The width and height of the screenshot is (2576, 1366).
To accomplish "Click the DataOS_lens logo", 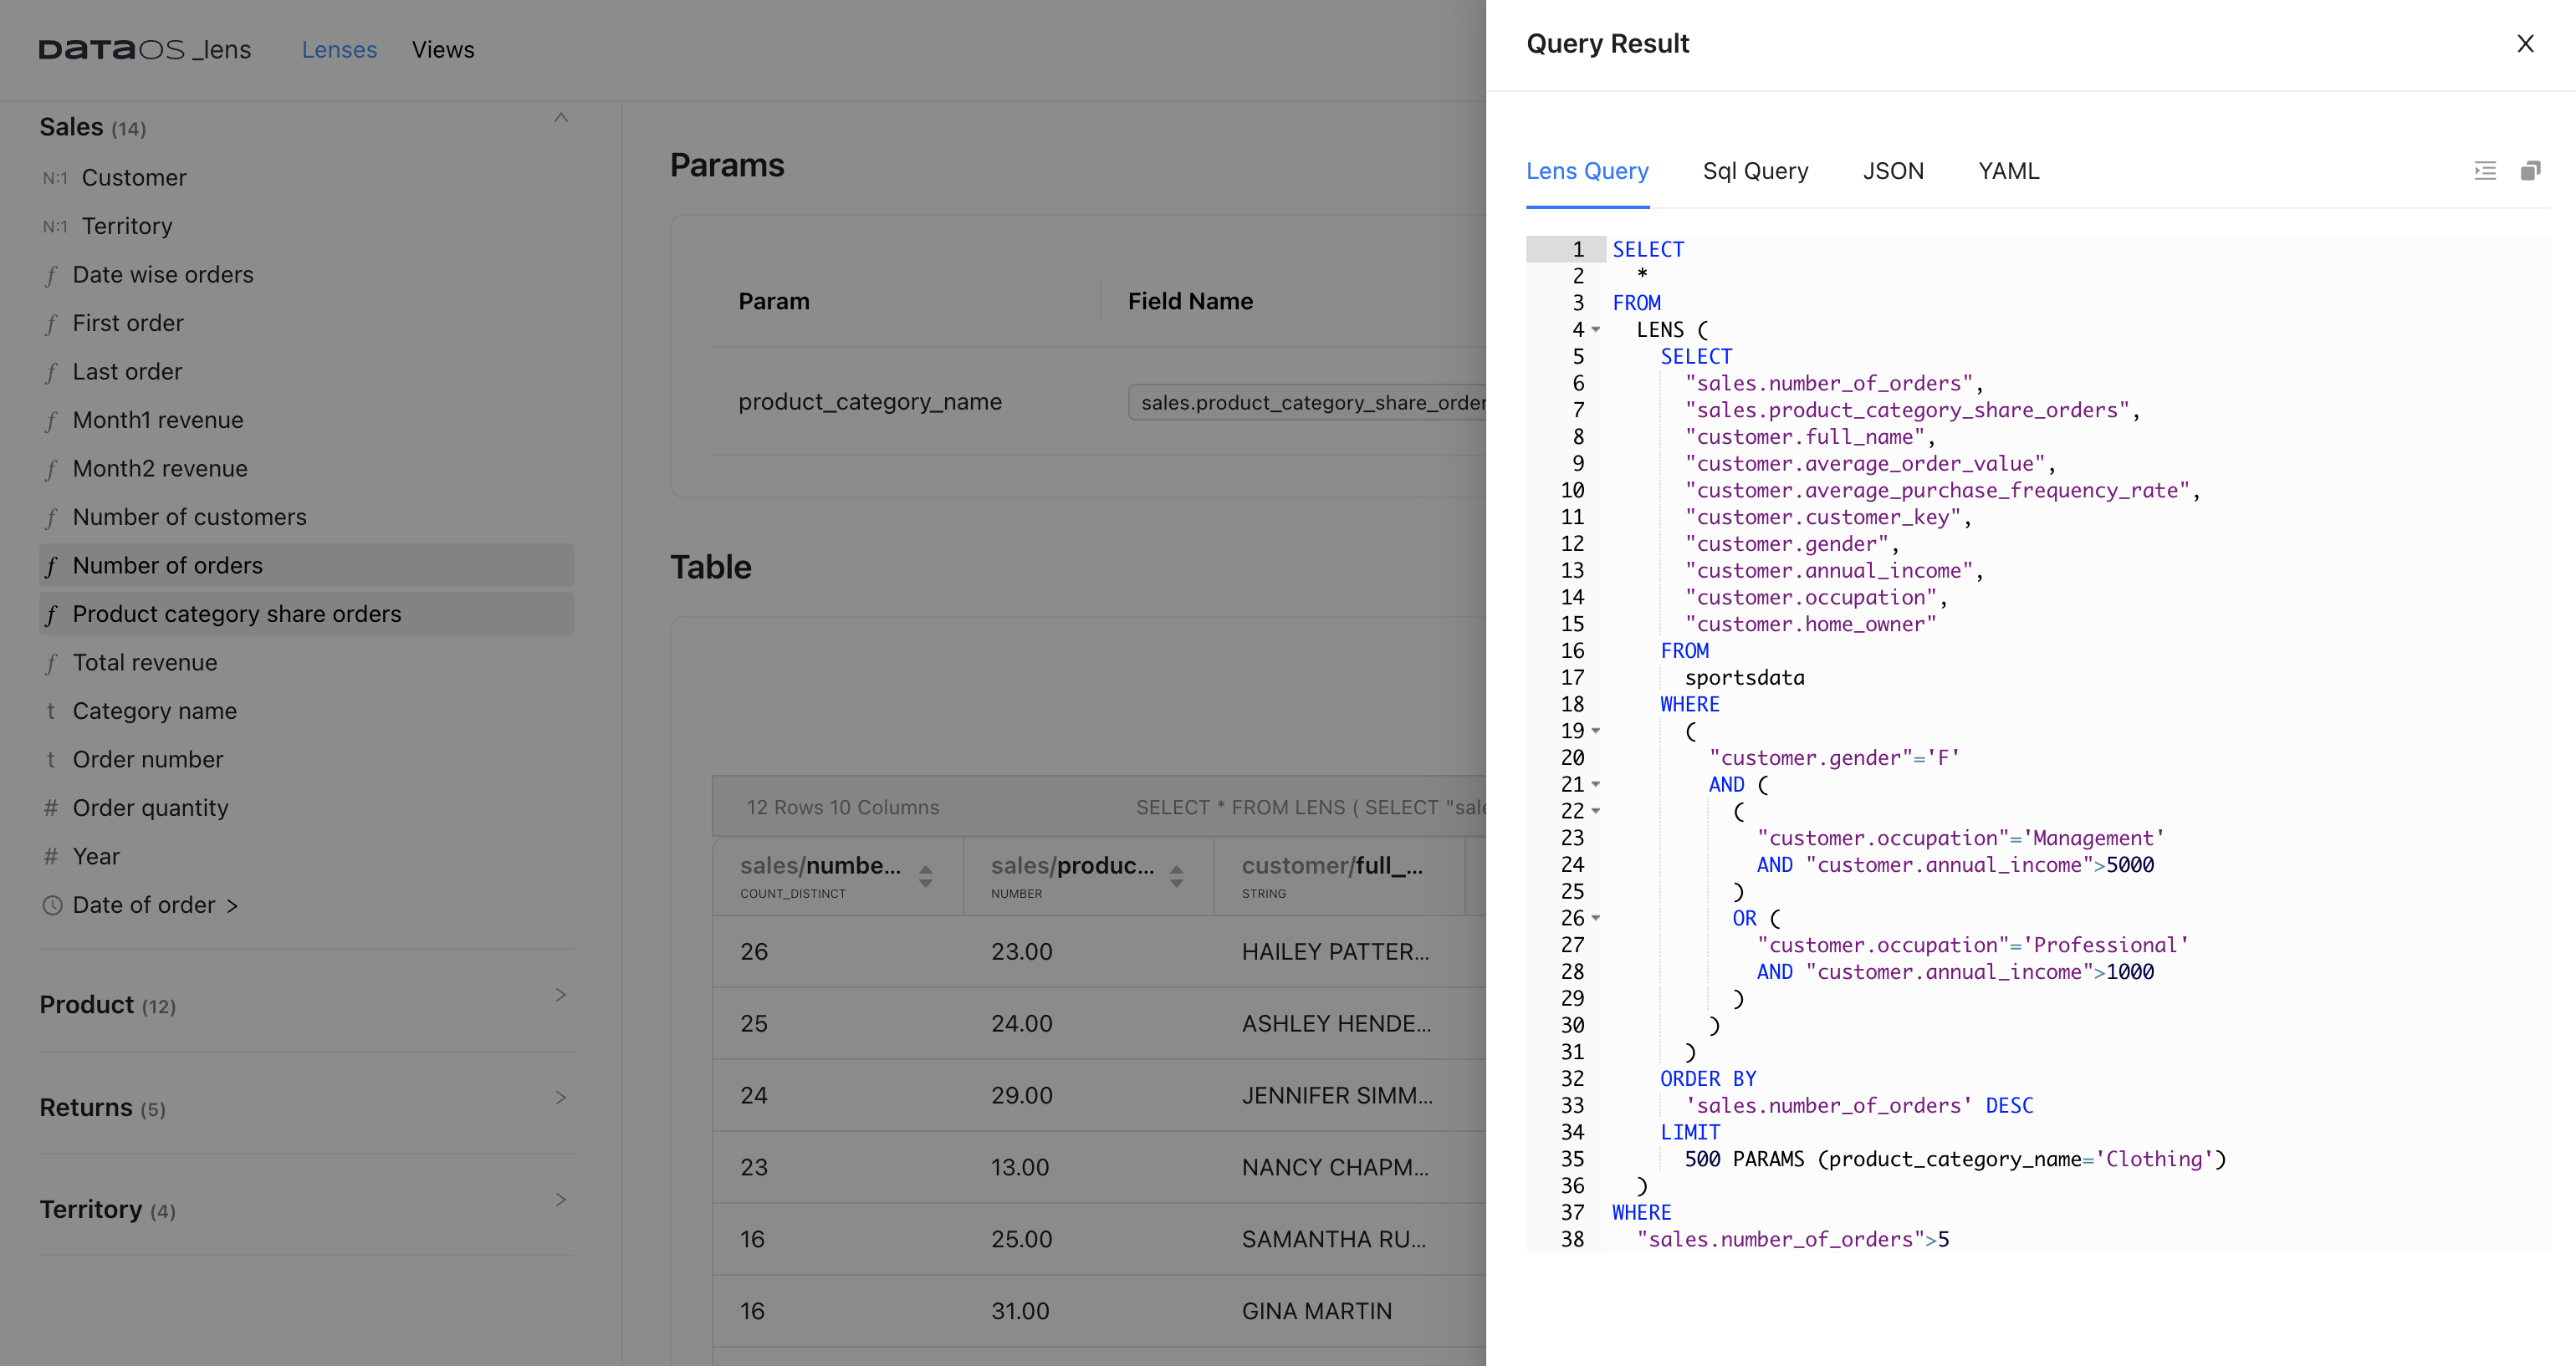I will coord(145,50).
